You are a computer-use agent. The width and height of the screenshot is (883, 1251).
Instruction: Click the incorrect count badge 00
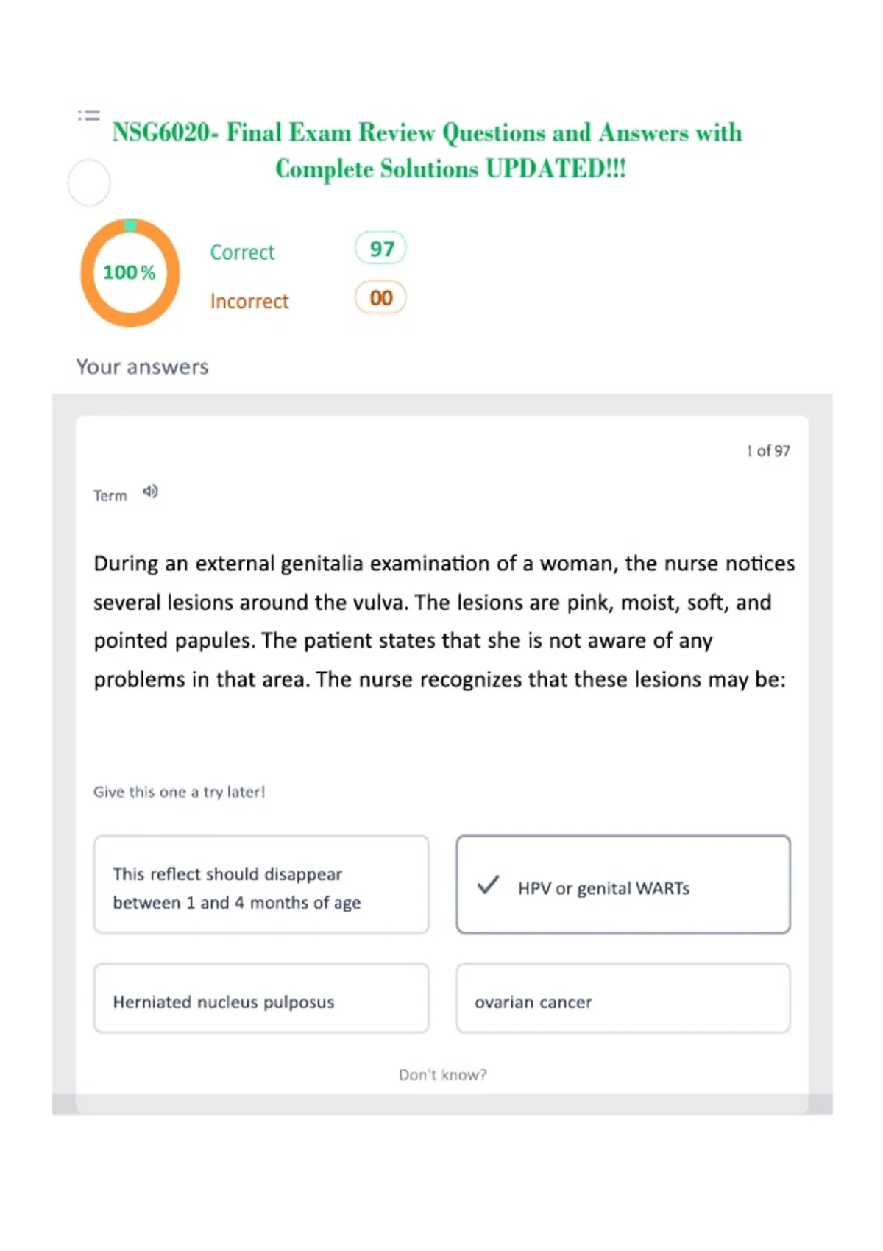click(380, 297)
